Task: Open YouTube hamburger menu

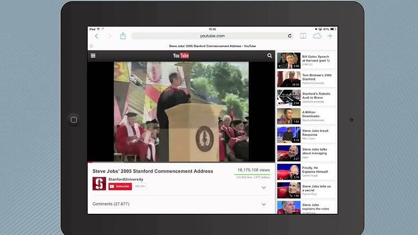Action: point(93,55)
